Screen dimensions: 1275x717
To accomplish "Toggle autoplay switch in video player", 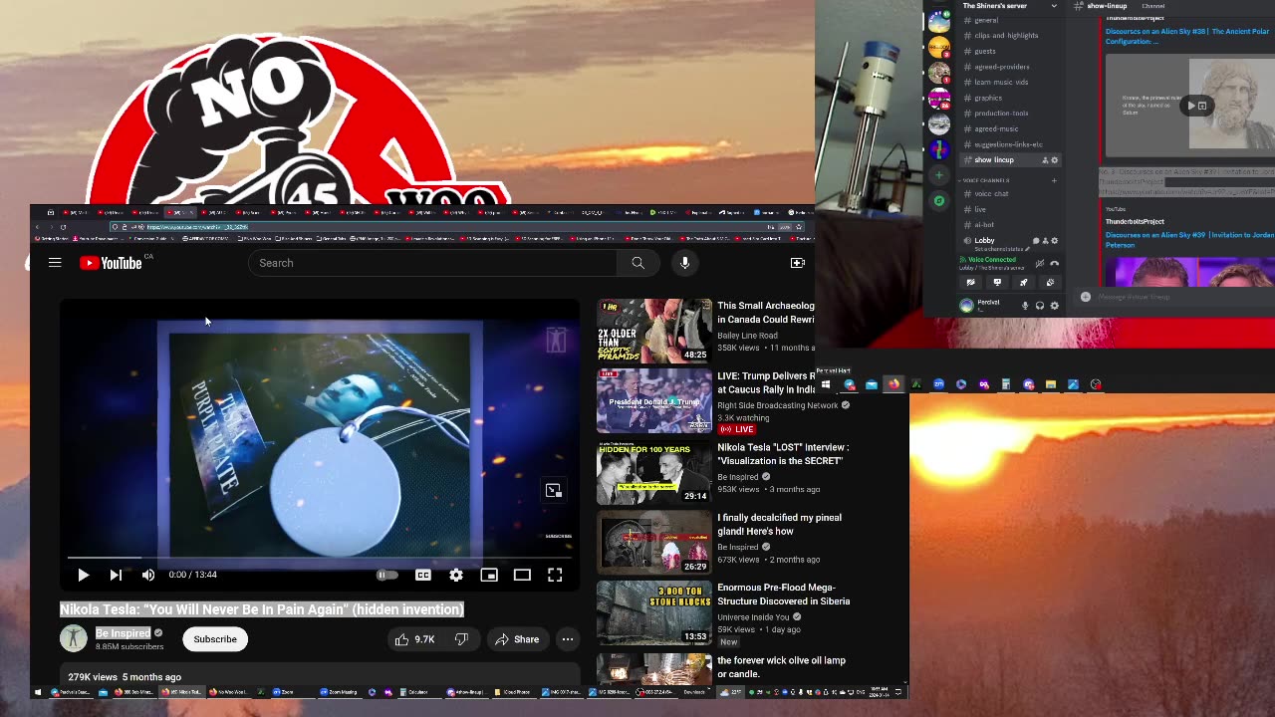I will pos(386,575).
